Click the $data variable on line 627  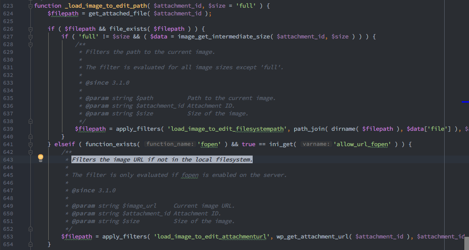point(159,36)
